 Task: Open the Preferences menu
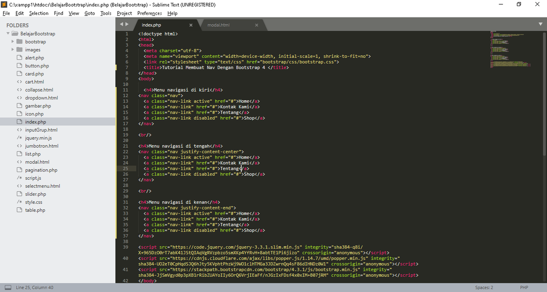(x=150, y=13)
